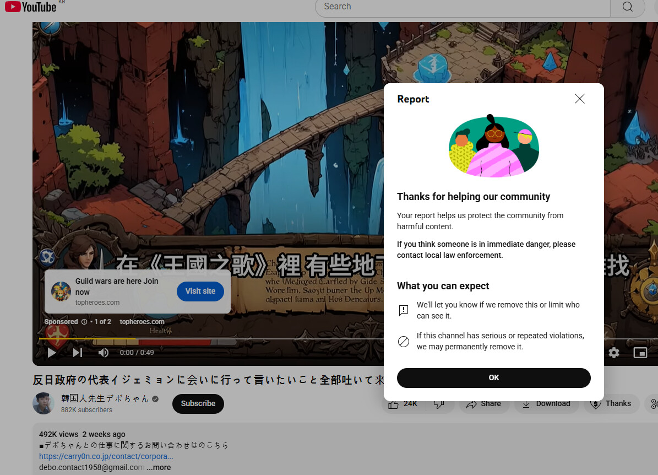Click 'What you can expect' heading

443,286
